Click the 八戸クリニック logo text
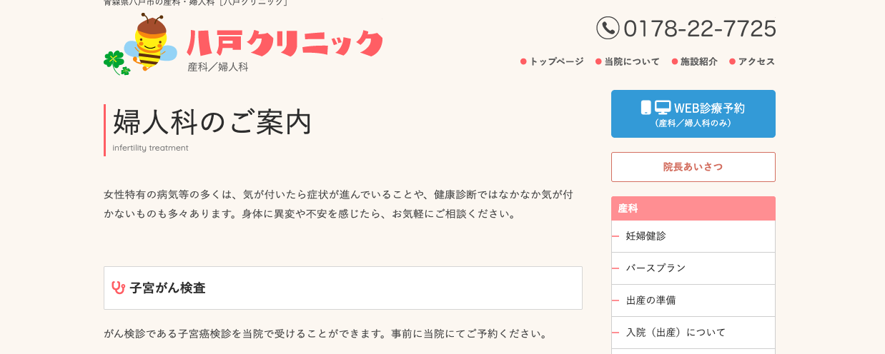The image size is (885, 354). [285, 44]
